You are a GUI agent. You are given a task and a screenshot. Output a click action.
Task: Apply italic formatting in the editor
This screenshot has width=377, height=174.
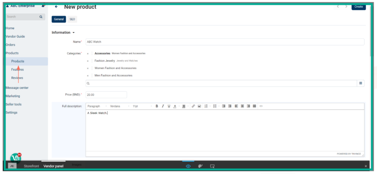(x=163, y=106)
